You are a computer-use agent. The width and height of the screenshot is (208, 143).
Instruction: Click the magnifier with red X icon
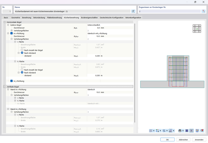click(x=202, y=131)
